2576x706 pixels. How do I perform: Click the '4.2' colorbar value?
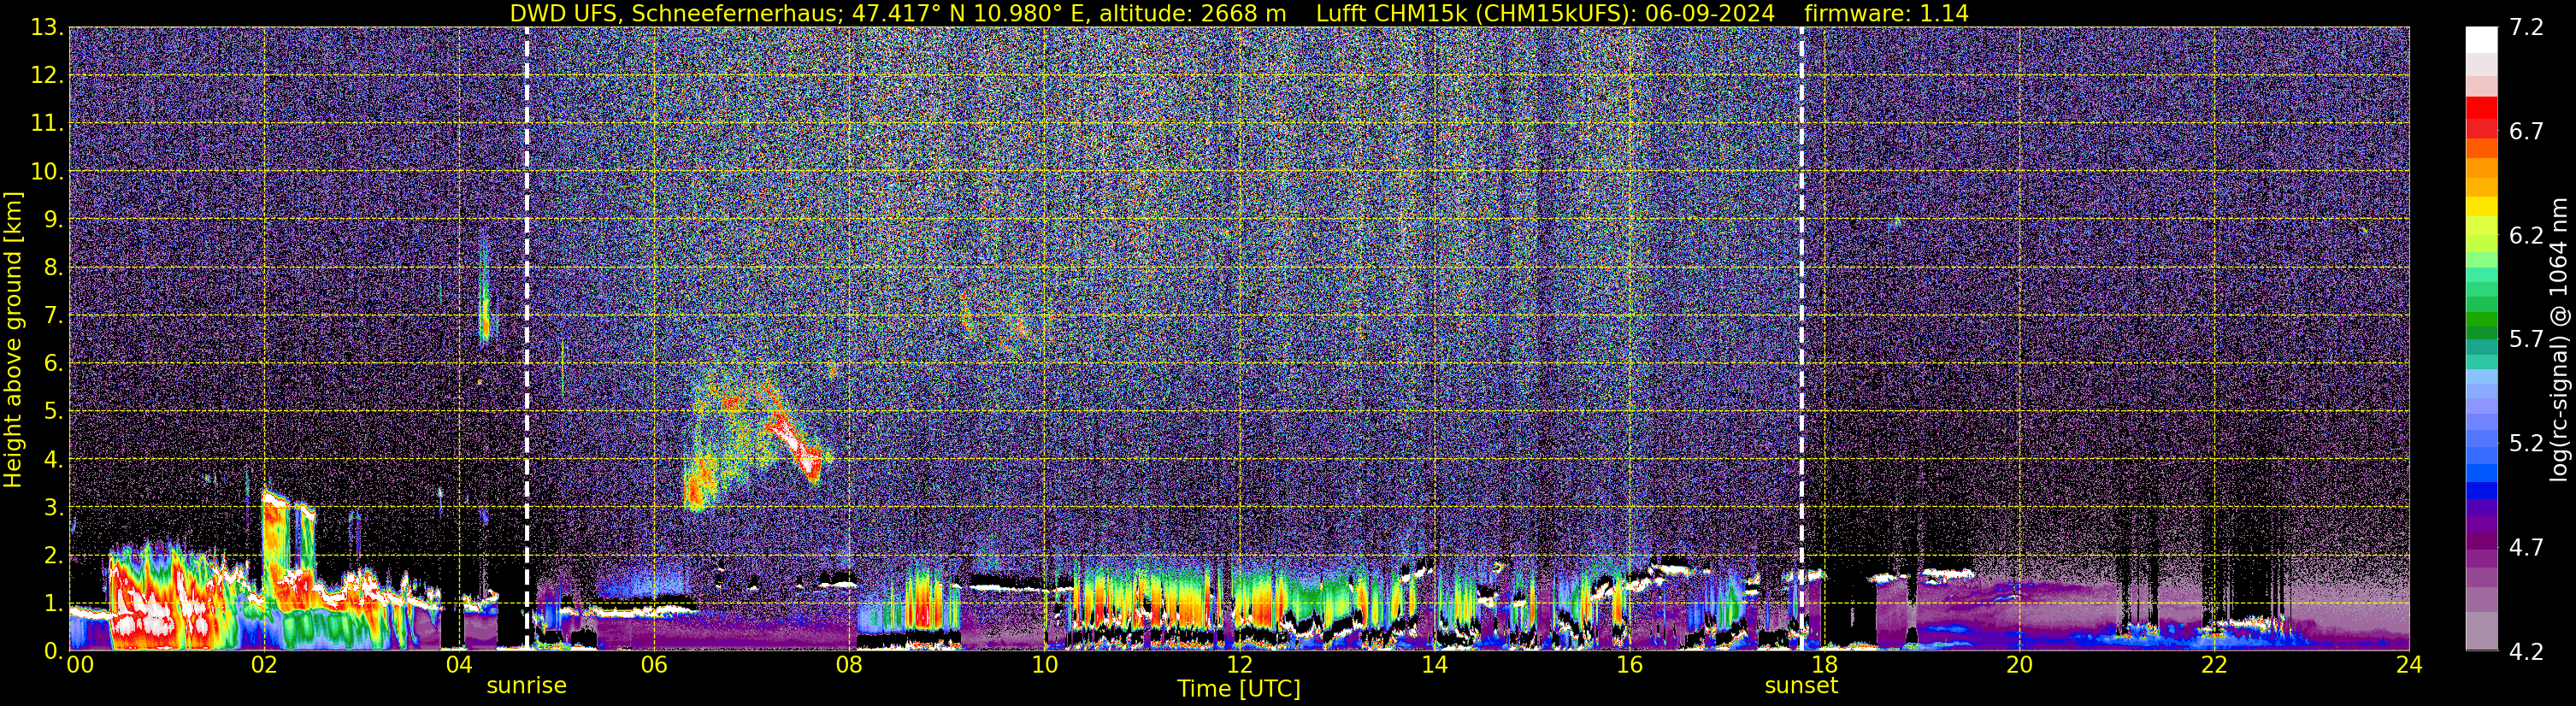coord(2526,652)
